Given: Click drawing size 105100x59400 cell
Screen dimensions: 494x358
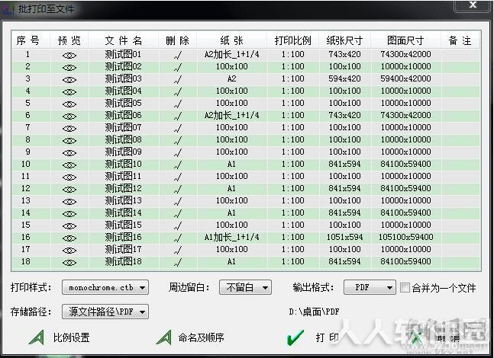Looking at the screenshot, I should (x=405, y=237).
